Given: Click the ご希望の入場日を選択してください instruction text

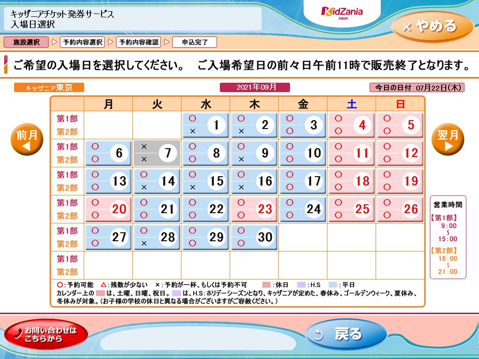Looking at the screenshot, I should point(99,65).
